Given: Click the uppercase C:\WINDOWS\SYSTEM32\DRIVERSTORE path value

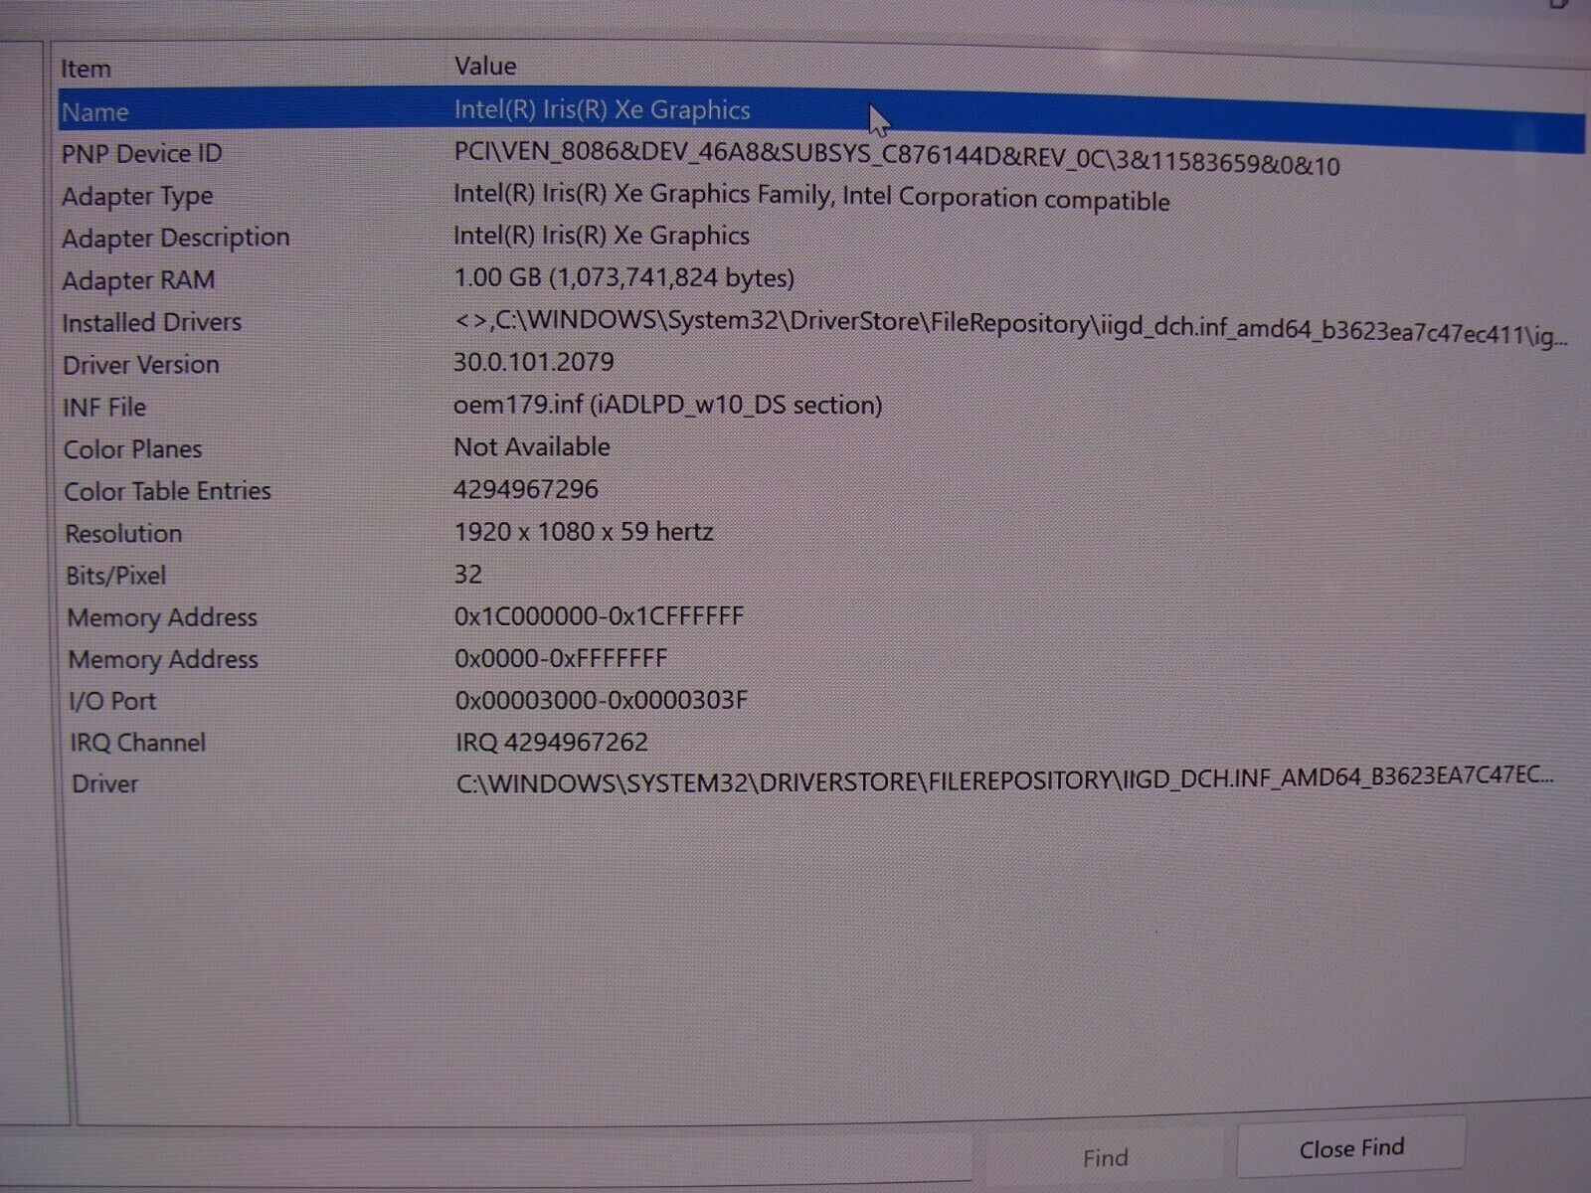Looking at the screenshot, I should 1005,779.
